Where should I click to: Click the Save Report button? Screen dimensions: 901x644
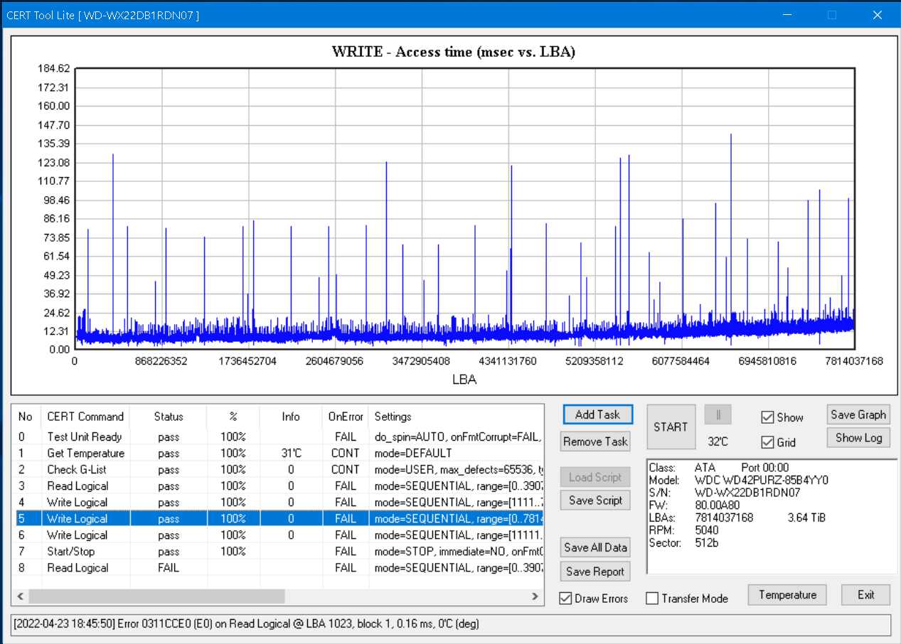point(595,571)
